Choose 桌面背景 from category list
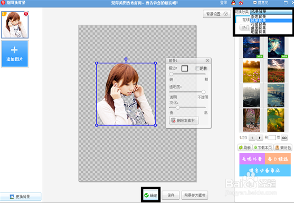Screen dimensions: 294x203 pos(271,28)
